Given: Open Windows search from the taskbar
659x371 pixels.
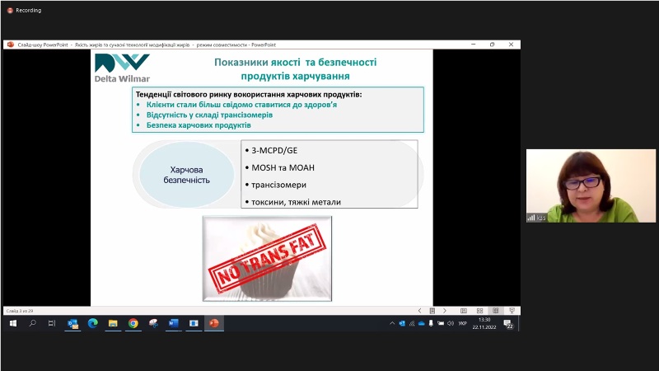Looking at the screenshot, I should 32,323.
